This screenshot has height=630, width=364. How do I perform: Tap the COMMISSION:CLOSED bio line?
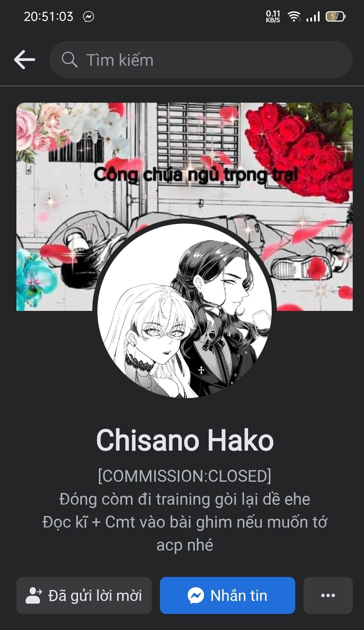pos(185,476)
